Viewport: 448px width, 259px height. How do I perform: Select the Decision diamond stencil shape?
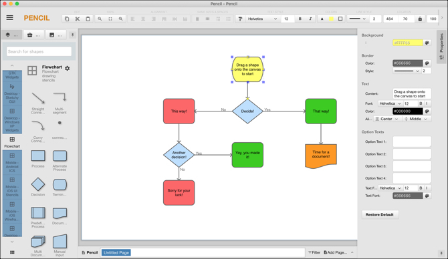tap(38, 184)
